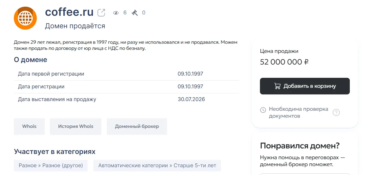This screenshot has width=370, height=175.
Task: Click the price 52 000 000 ₽
Action: click(x=284, y=62)
